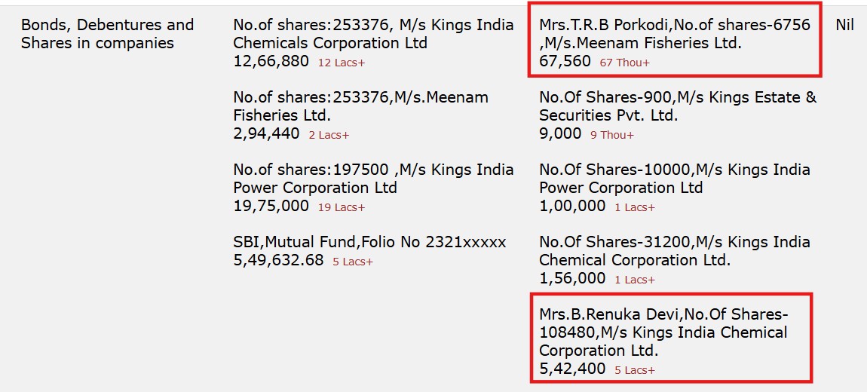
Task: Click the red "9 Thou+" label
Action: (611, 135)
